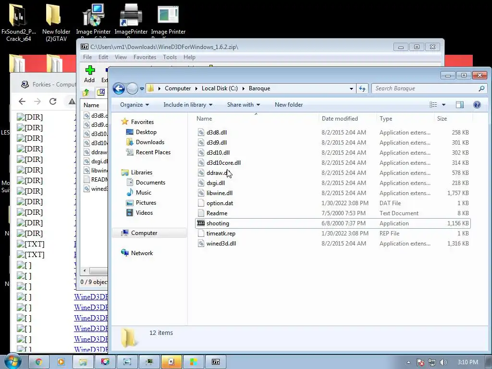The height and width of the screenshot is (369, 492).
Task: Click Local Disk (C:) in breadcrumb
Action: 220,88
